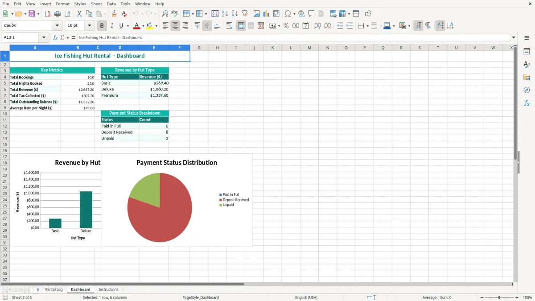Delete a decimal place
Viewport: 535px width, 301px height.
[x=327, y=26]
